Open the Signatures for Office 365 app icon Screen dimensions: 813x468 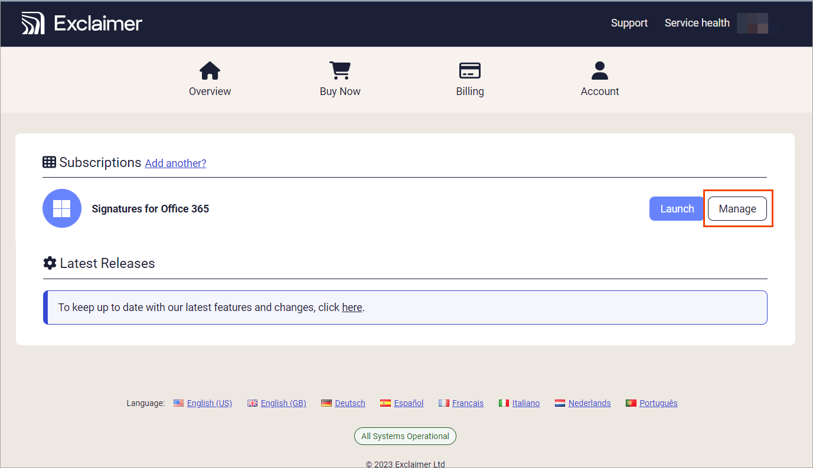[61, 208]
